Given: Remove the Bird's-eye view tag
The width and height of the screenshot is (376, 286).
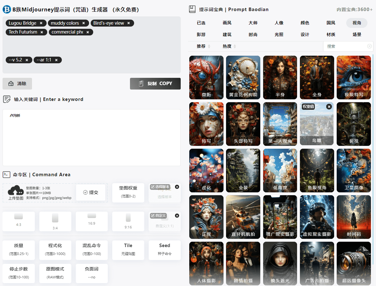Looking at the screenshot, I should point(128,23).
